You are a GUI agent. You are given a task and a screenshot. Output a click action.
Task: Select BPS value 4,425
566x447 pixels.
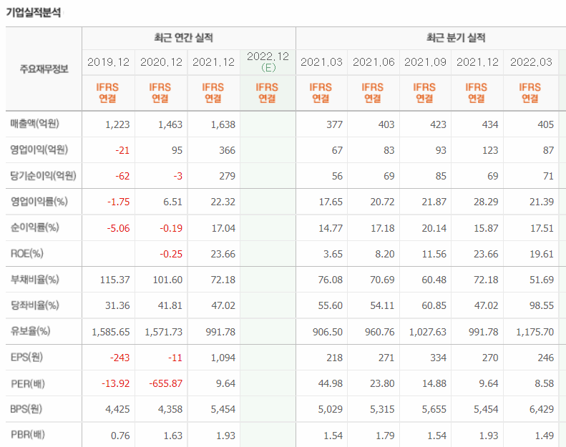coord(117,410)
